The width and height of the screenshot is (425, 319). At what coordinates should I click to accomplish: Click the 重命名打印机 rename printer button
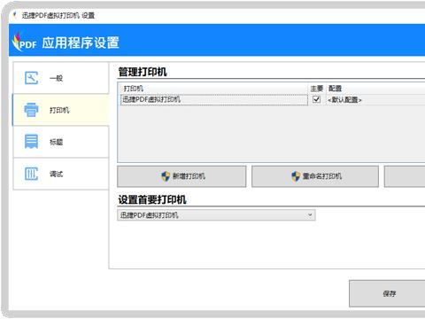tap(315, 176)
